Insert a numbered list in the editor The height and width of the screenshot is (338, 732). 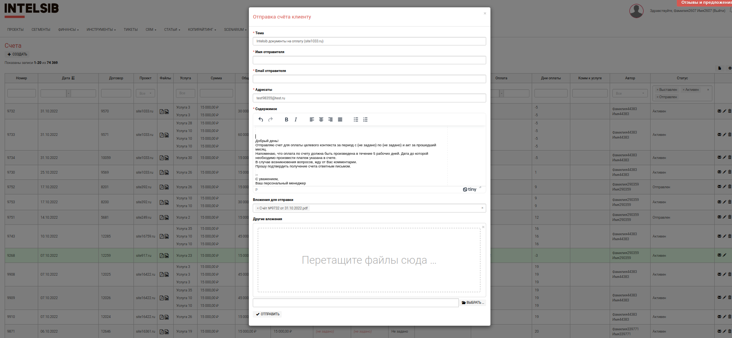tap(365, 119)
